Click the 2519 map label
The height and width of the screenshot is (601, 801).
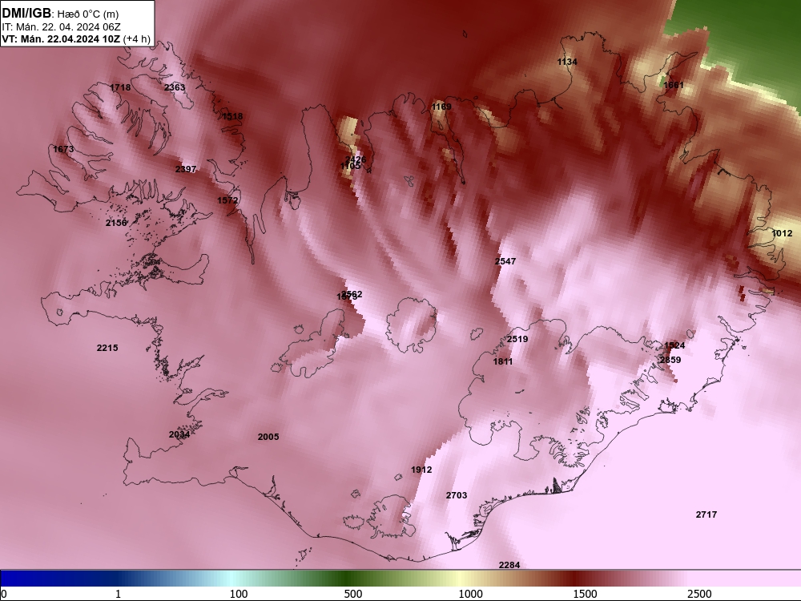coord(517,339)
